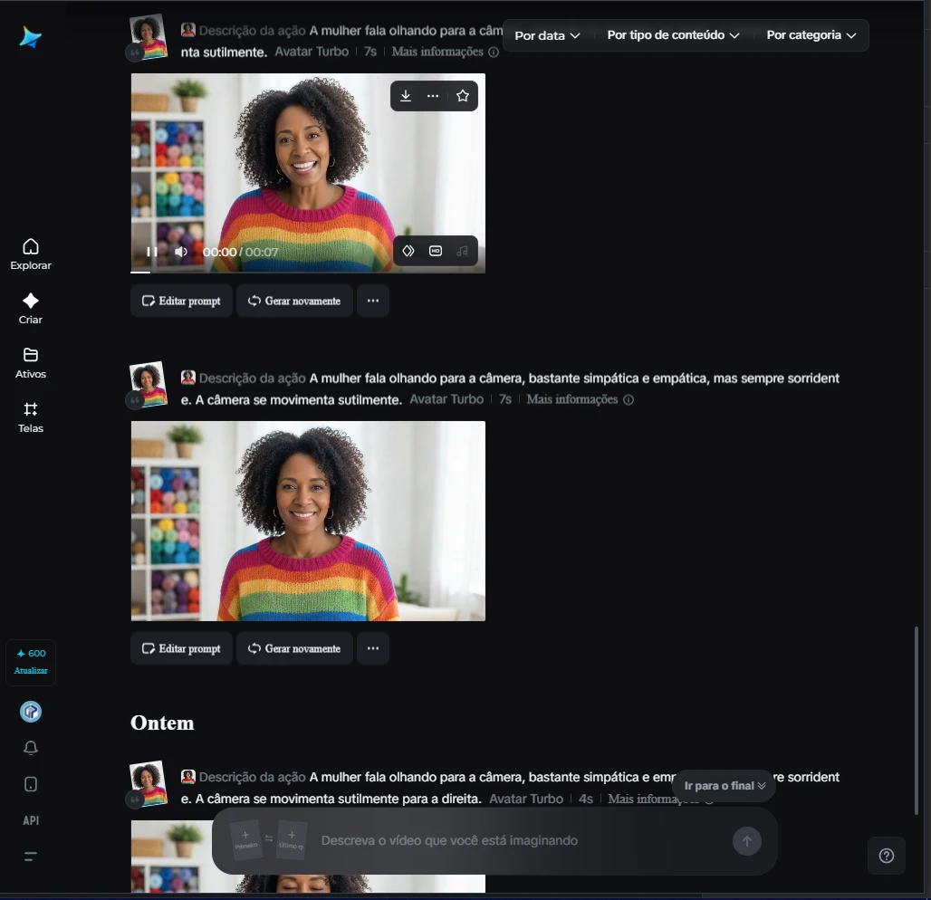Pause the playing video

[x=152, y=252]
